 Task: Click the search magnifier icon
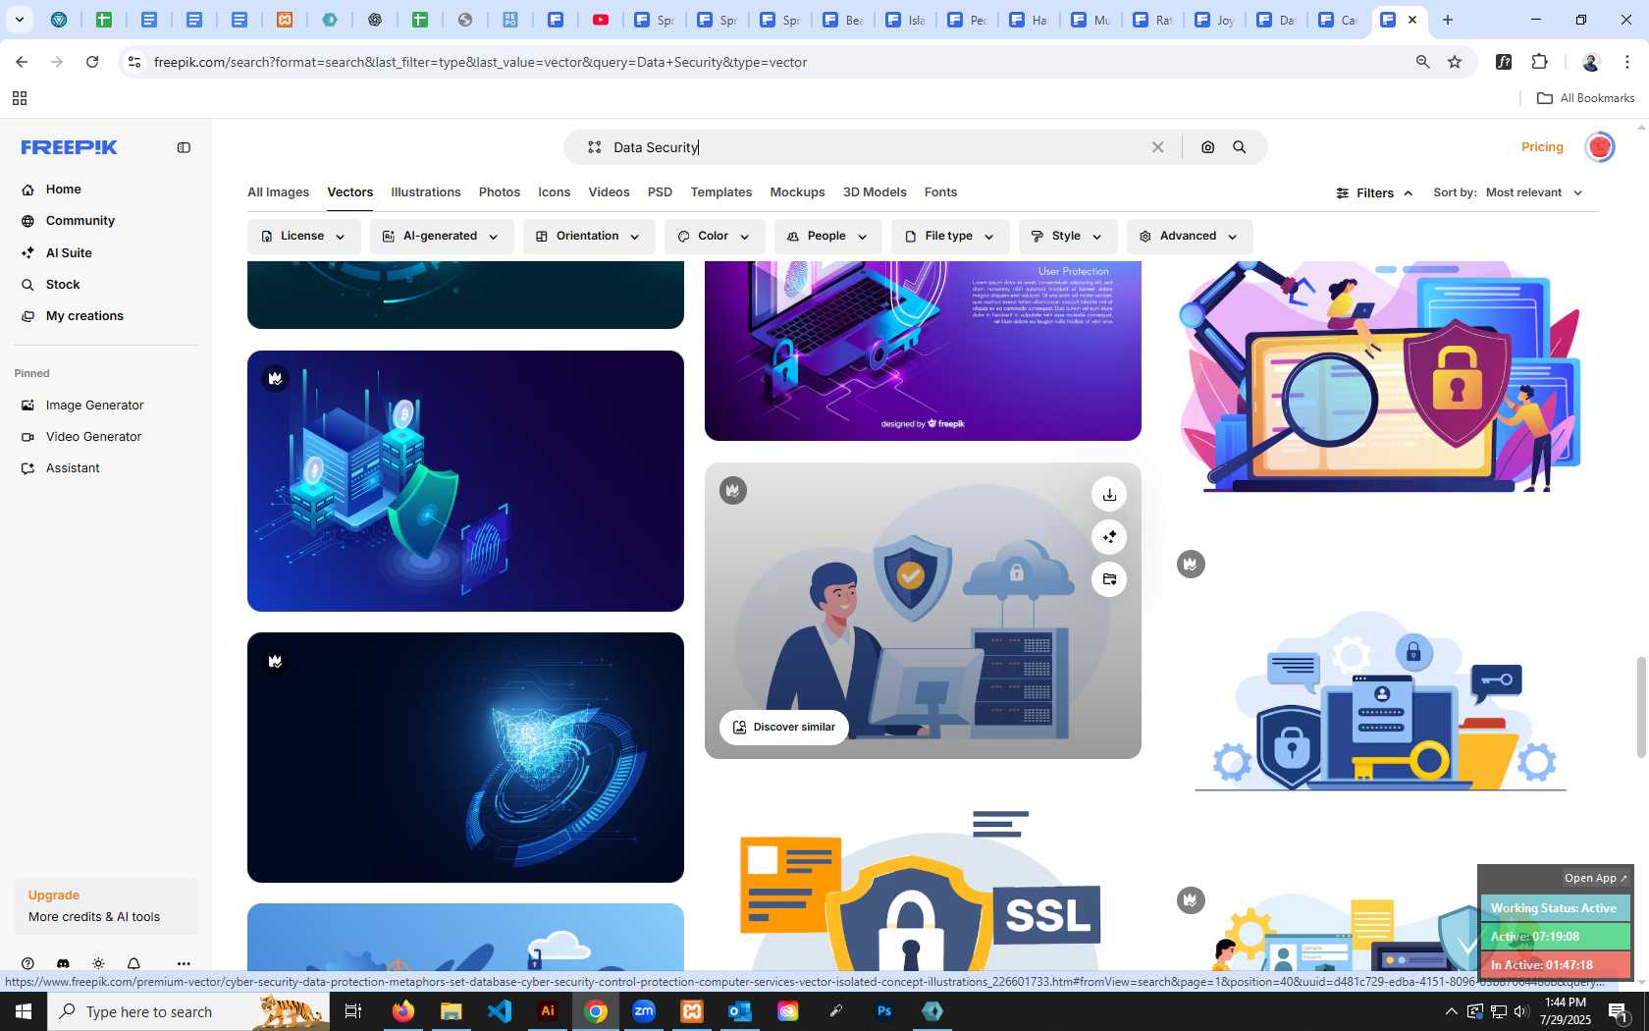point(1240,147)
